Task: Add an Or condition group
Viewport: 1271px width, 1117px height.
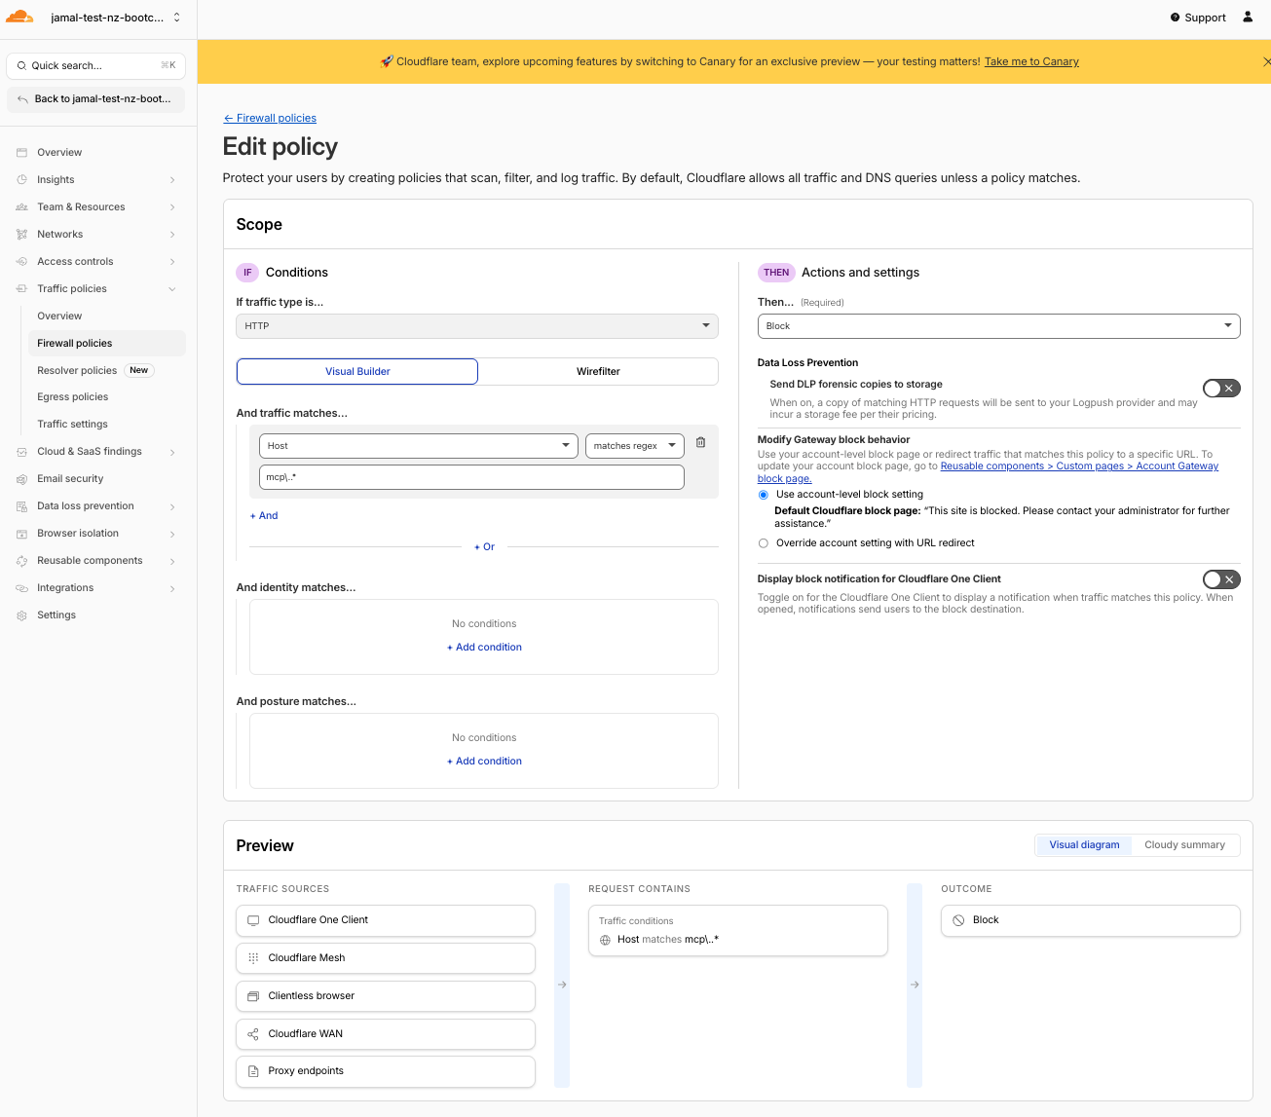Action: click(484, 547)
